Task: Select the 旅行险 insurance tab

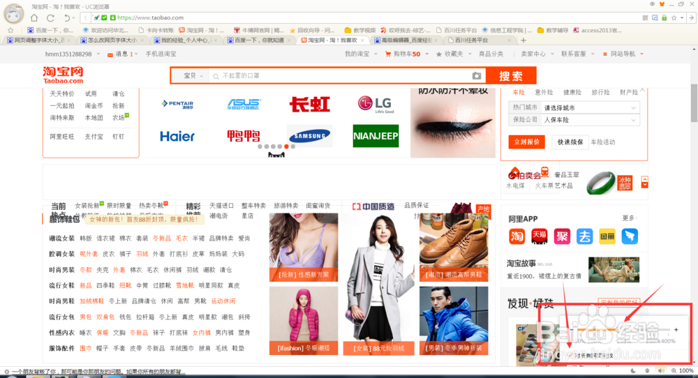Action: [x=600, y=93]
